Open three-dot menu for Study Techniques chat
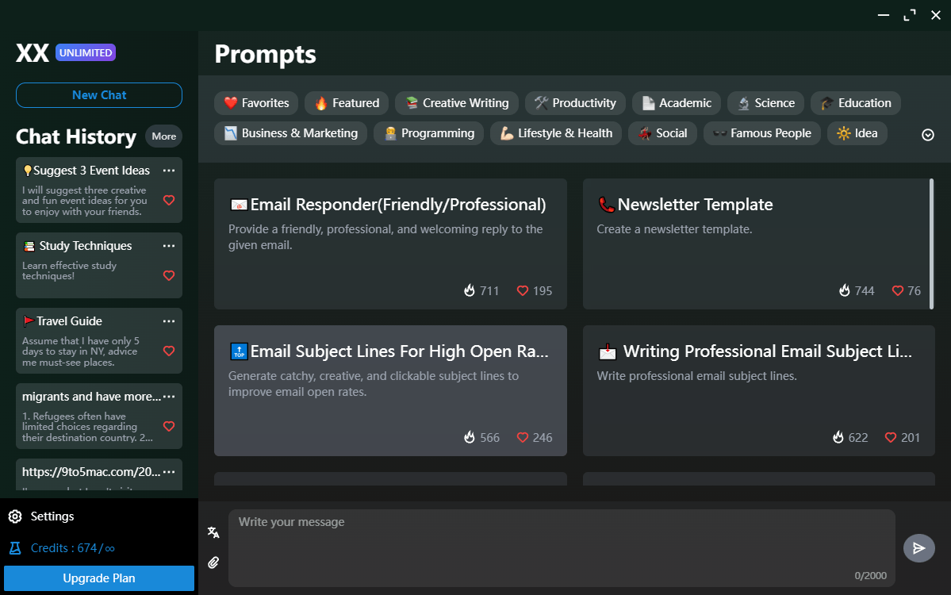 click(169, 246)
